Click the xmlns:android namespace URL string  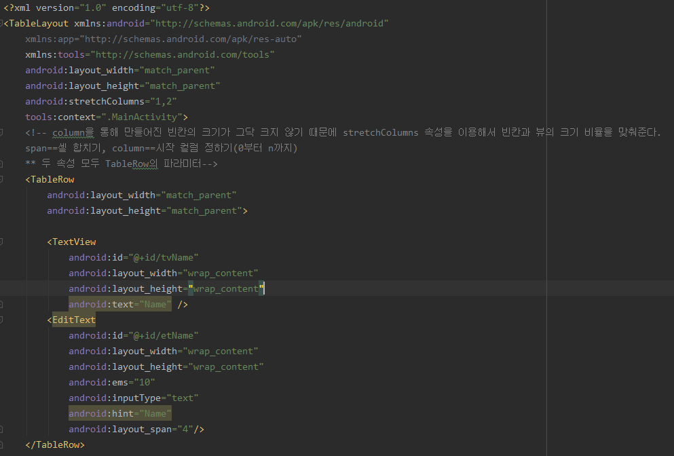click(x=269, y=24)
